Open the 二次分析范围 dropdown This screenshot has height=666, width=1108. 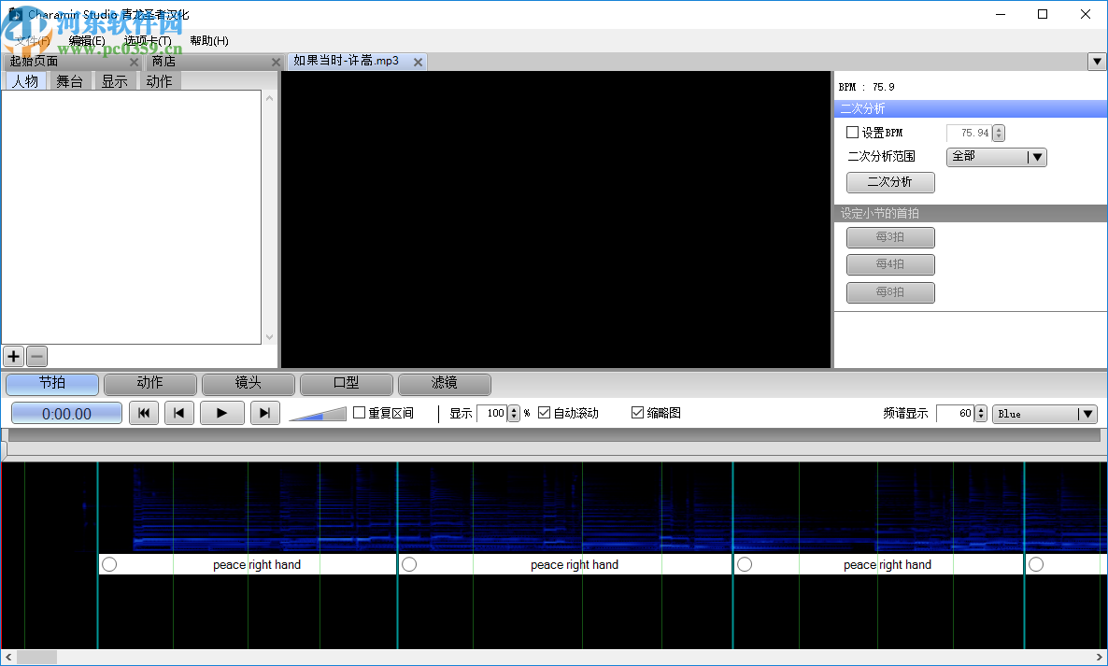tap(996, 157)
